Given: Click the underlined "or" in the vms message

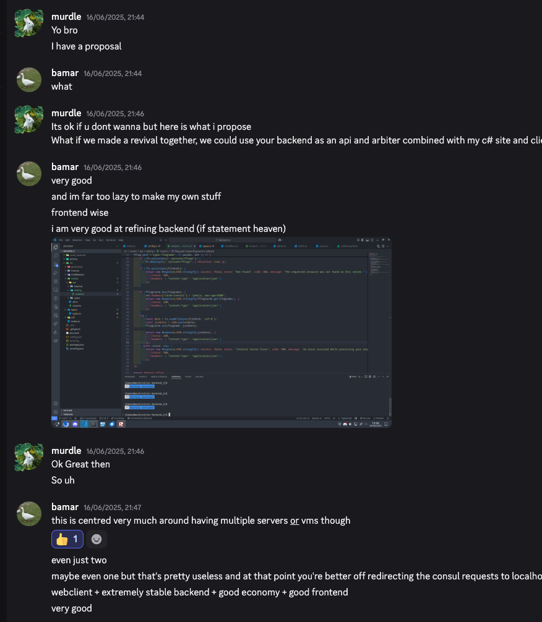Looking at the screenshot, I should point(295,521).
